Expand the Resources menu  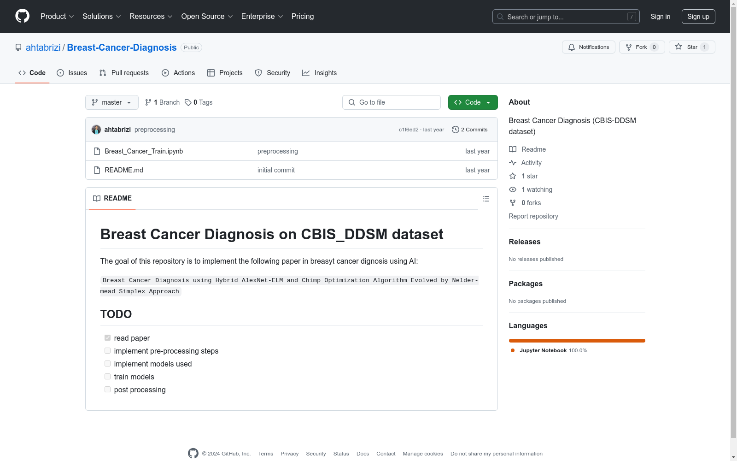point(151,17)
